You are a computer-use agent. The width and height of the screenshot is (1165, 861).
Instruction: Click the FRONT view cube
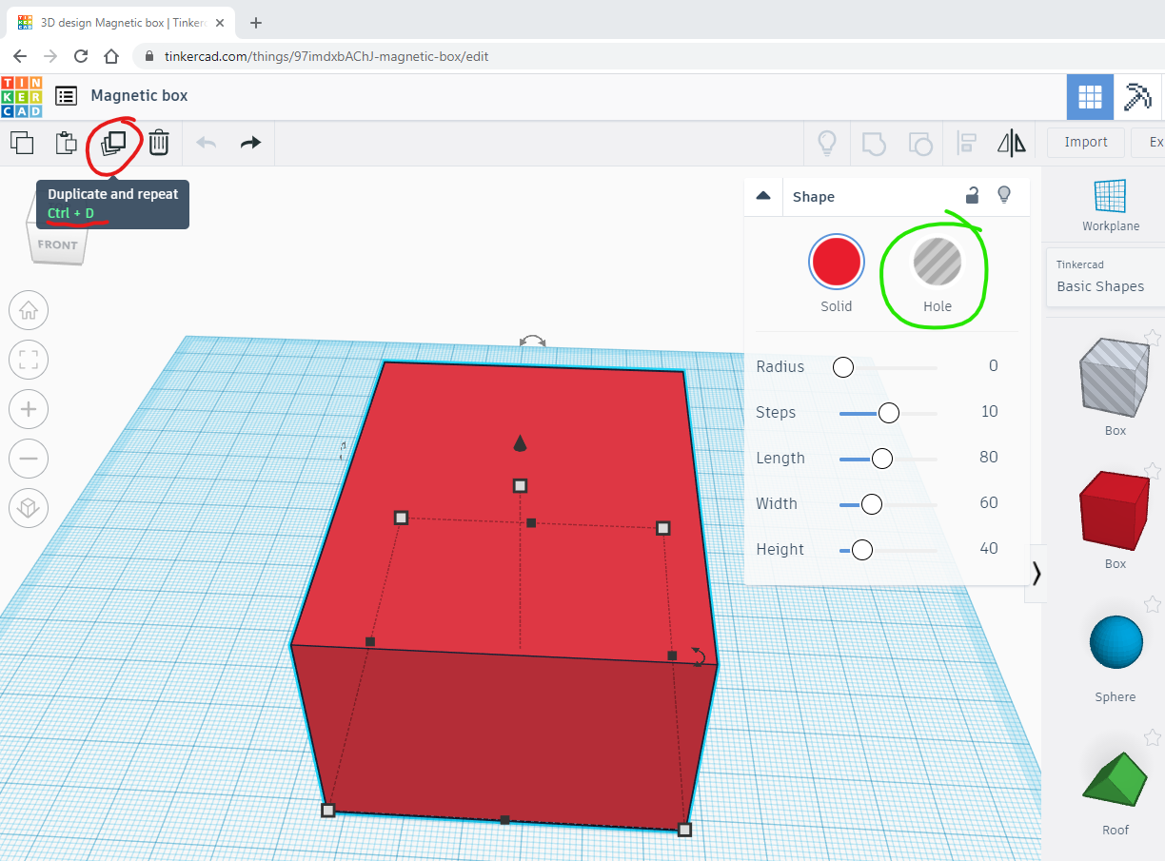pos(56,245)
